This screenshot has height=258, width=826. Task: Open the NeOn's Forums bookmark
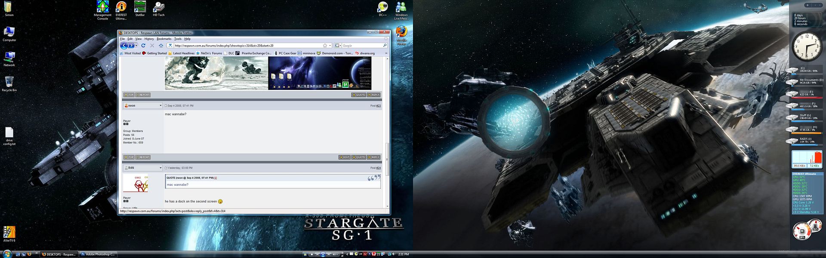click(x=209, y=53)
